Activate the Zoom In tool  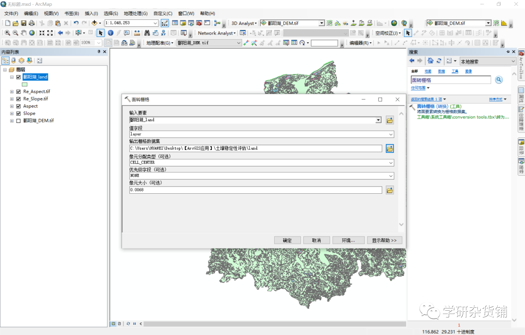(x=8, y=33)
